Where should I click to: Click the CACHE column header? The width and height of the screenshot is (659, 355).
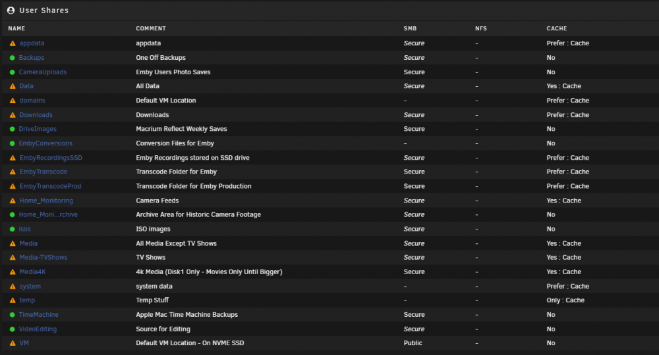pyautogui.click(x=556, y=28)
